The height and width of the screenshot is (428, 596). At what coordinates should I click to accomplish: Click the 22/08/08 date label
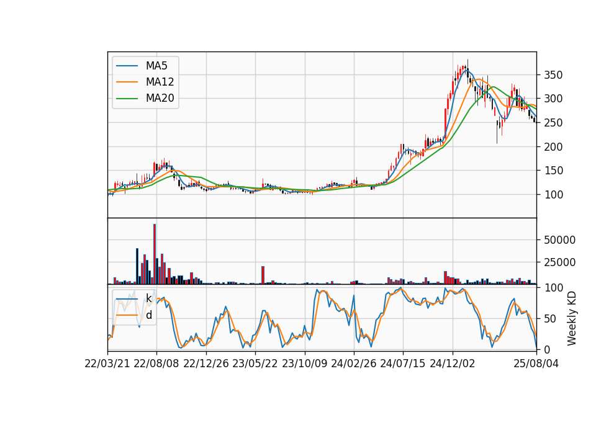156,363
